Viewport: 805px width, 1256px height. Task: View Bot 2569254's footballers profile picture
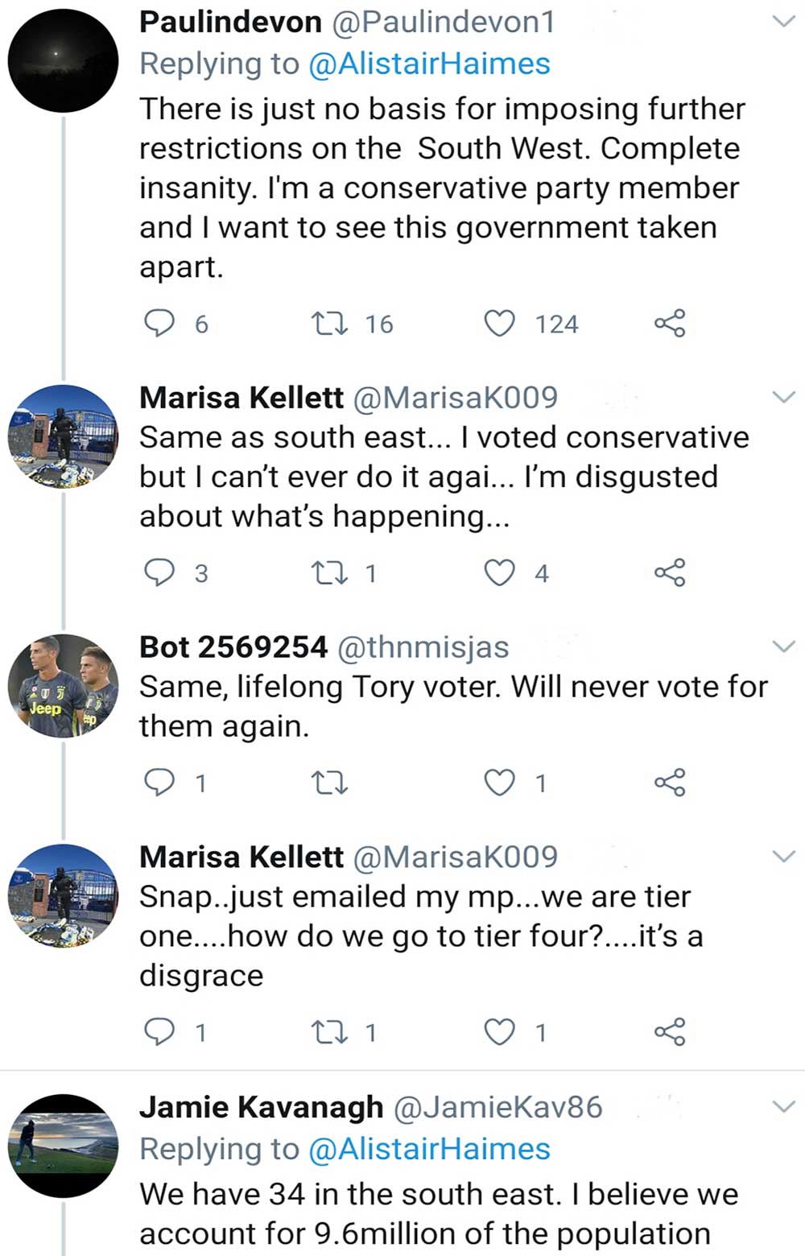coord(64,685)
